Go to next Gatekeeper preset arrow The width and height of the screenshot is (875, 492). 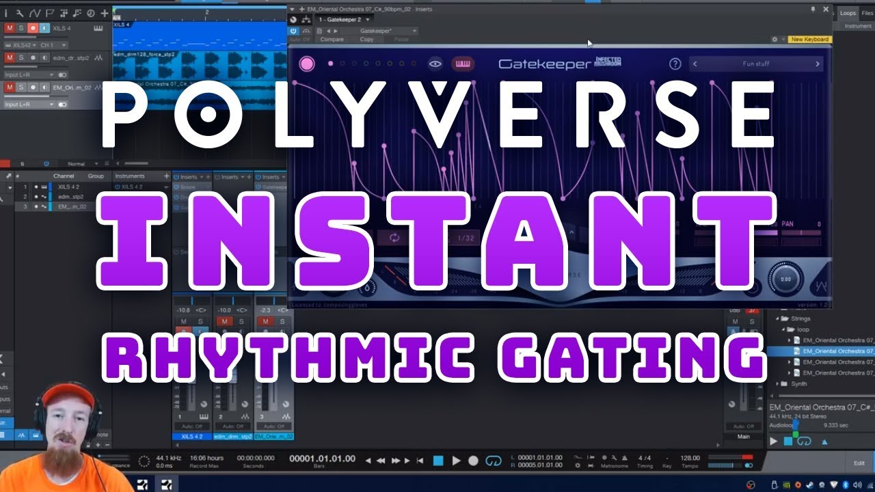tap(817, 64)
